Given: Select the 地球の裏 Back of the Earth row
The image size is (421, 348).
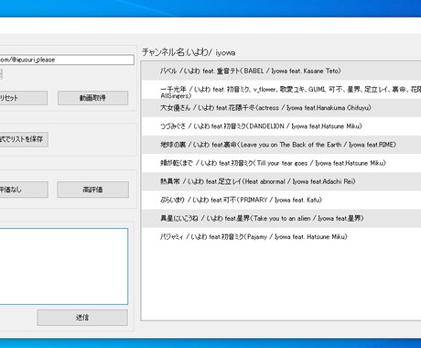Looking at the screenshot, I should coord(281,145).
